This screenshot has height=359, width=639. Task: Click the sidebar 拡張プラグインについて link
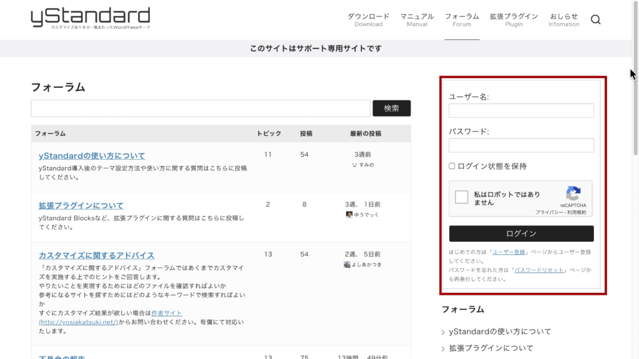click(491, 348)
